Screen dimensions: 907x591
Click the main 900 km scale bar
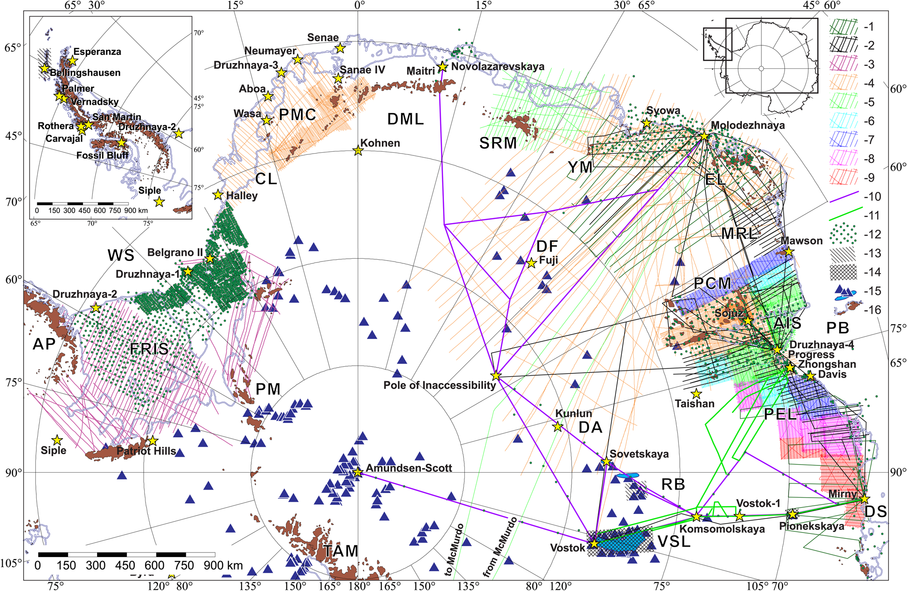click(127, 555)
